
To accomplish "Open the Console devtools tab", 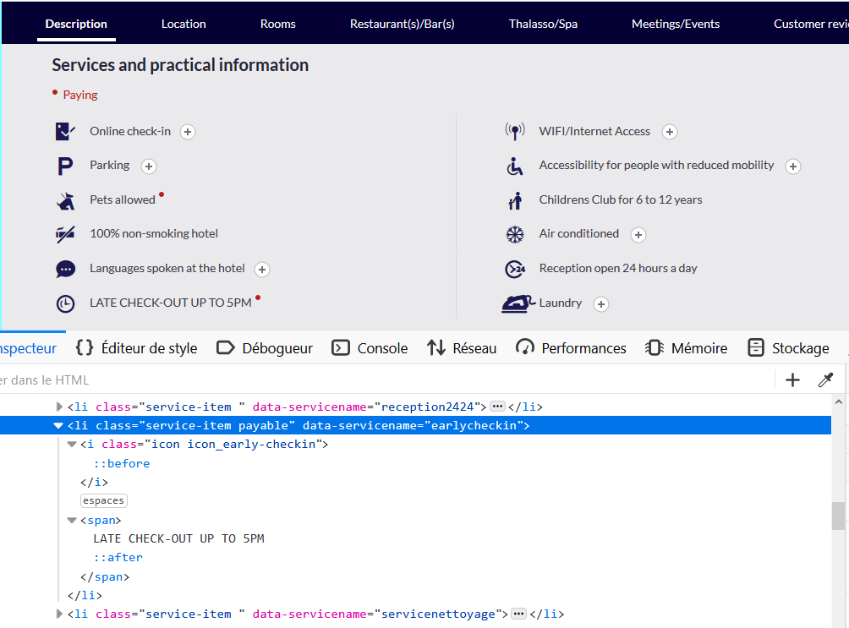I will tap(370, 348).
